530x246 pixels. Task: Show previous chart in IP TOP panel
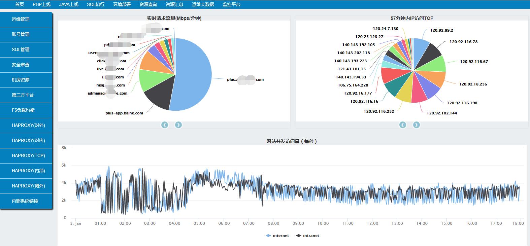403,125
